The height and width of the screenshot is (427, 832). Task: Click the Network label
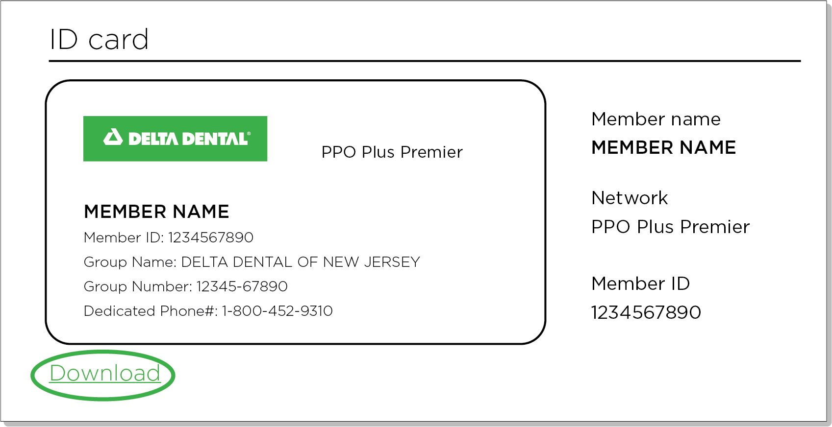pyautogui.click(x=630, y=198)
